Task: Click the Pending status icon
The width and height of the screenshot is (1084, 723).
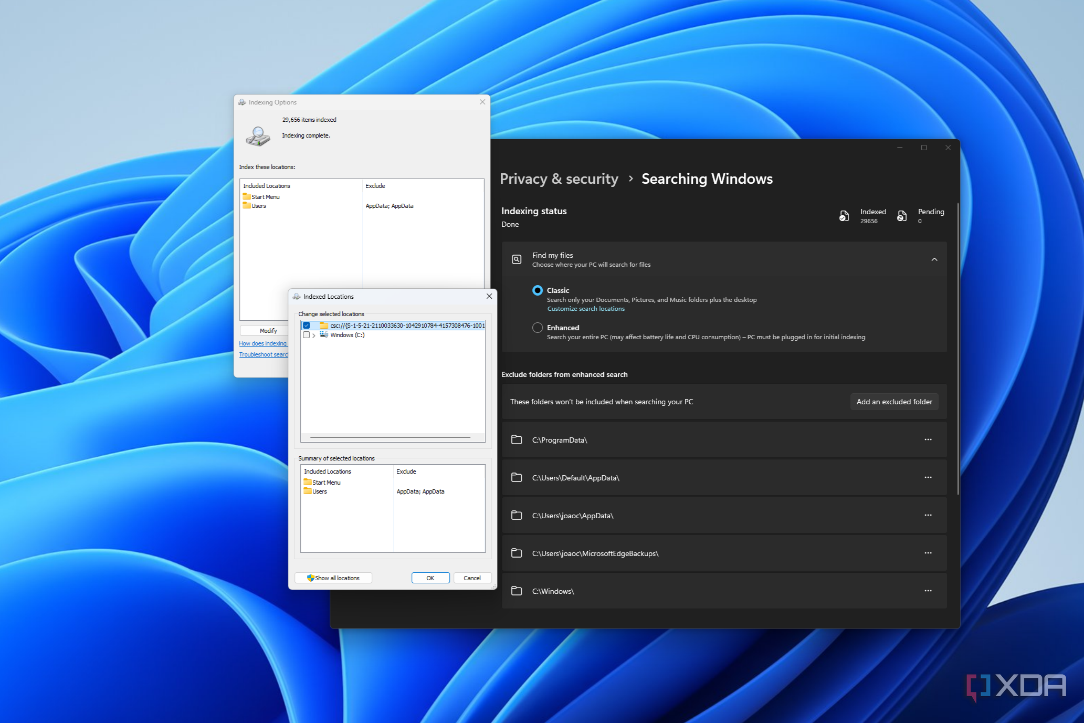Action: click(x=902, y=215)
